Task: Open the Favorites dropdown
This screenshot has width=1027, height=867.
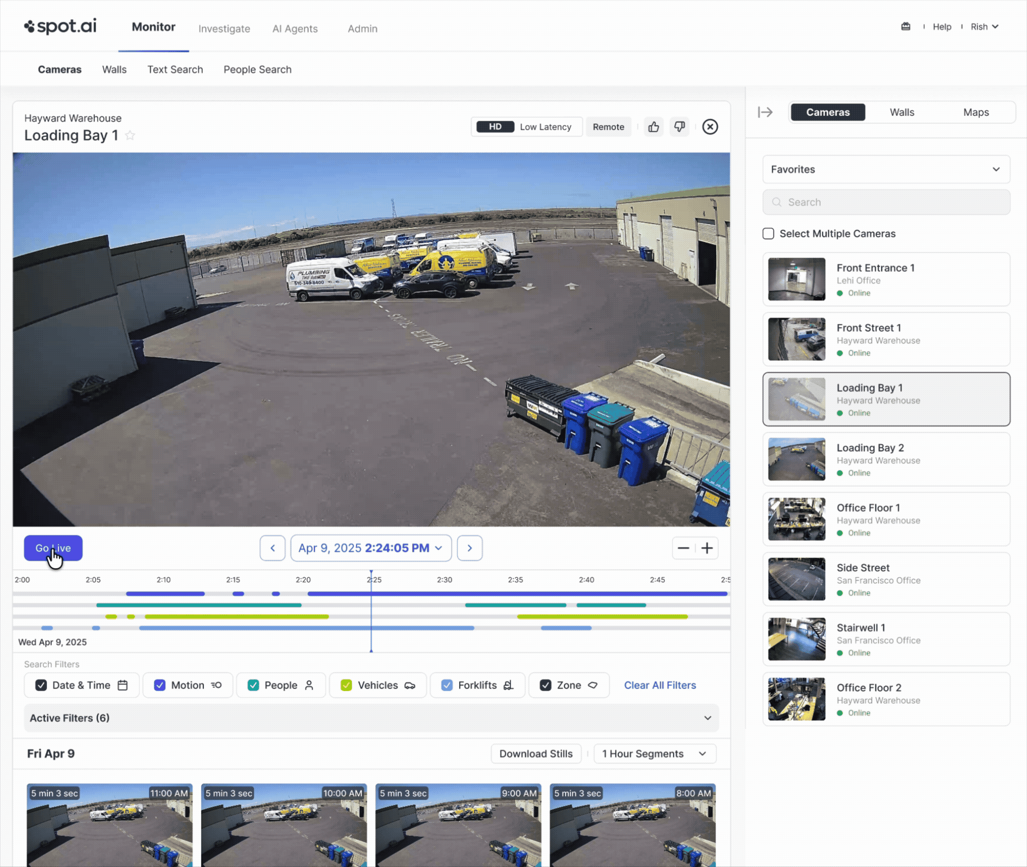Action: 886,170
